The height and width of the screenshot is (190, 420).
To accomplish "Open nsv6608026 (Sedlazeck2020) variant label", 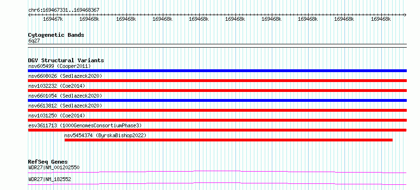I will [x=65, y=76].
